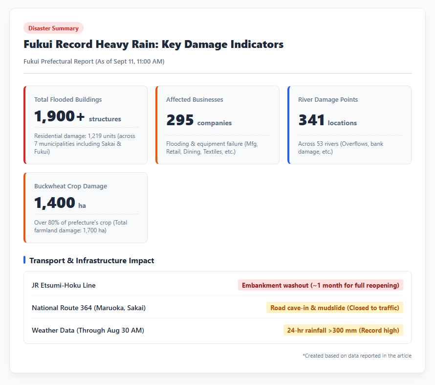Click the "Road cave-in & mudslide" status tag
The image size is (435, 385).
[335, 308]
